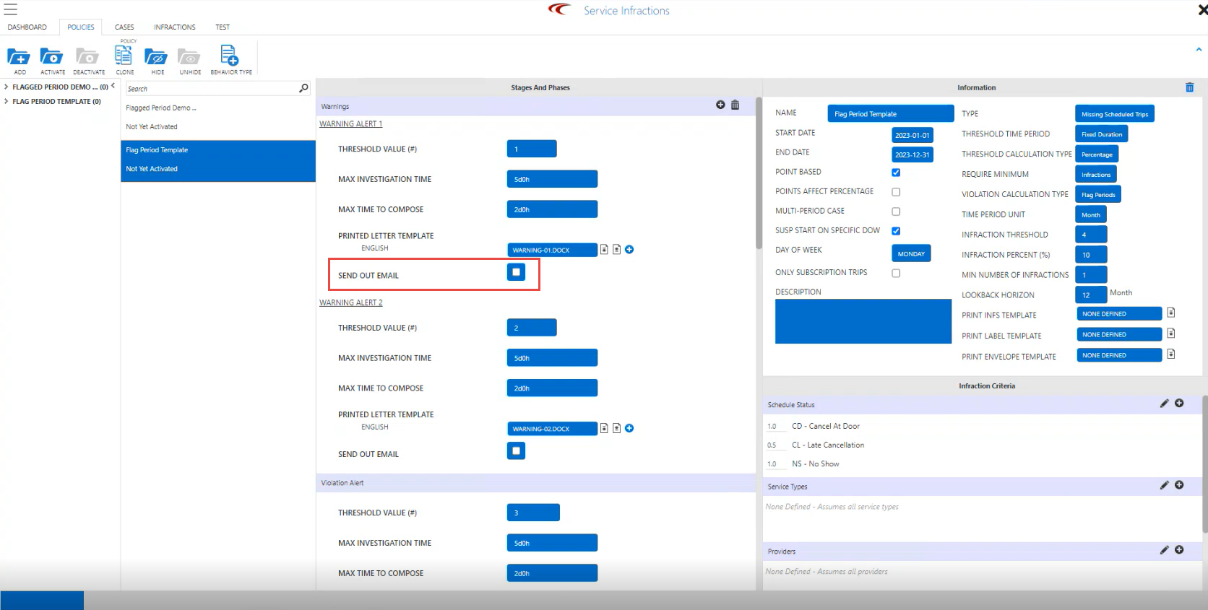Toggle Send Out Email for Warning Alert 1
Screen dimensions: 1208x610
516,272
